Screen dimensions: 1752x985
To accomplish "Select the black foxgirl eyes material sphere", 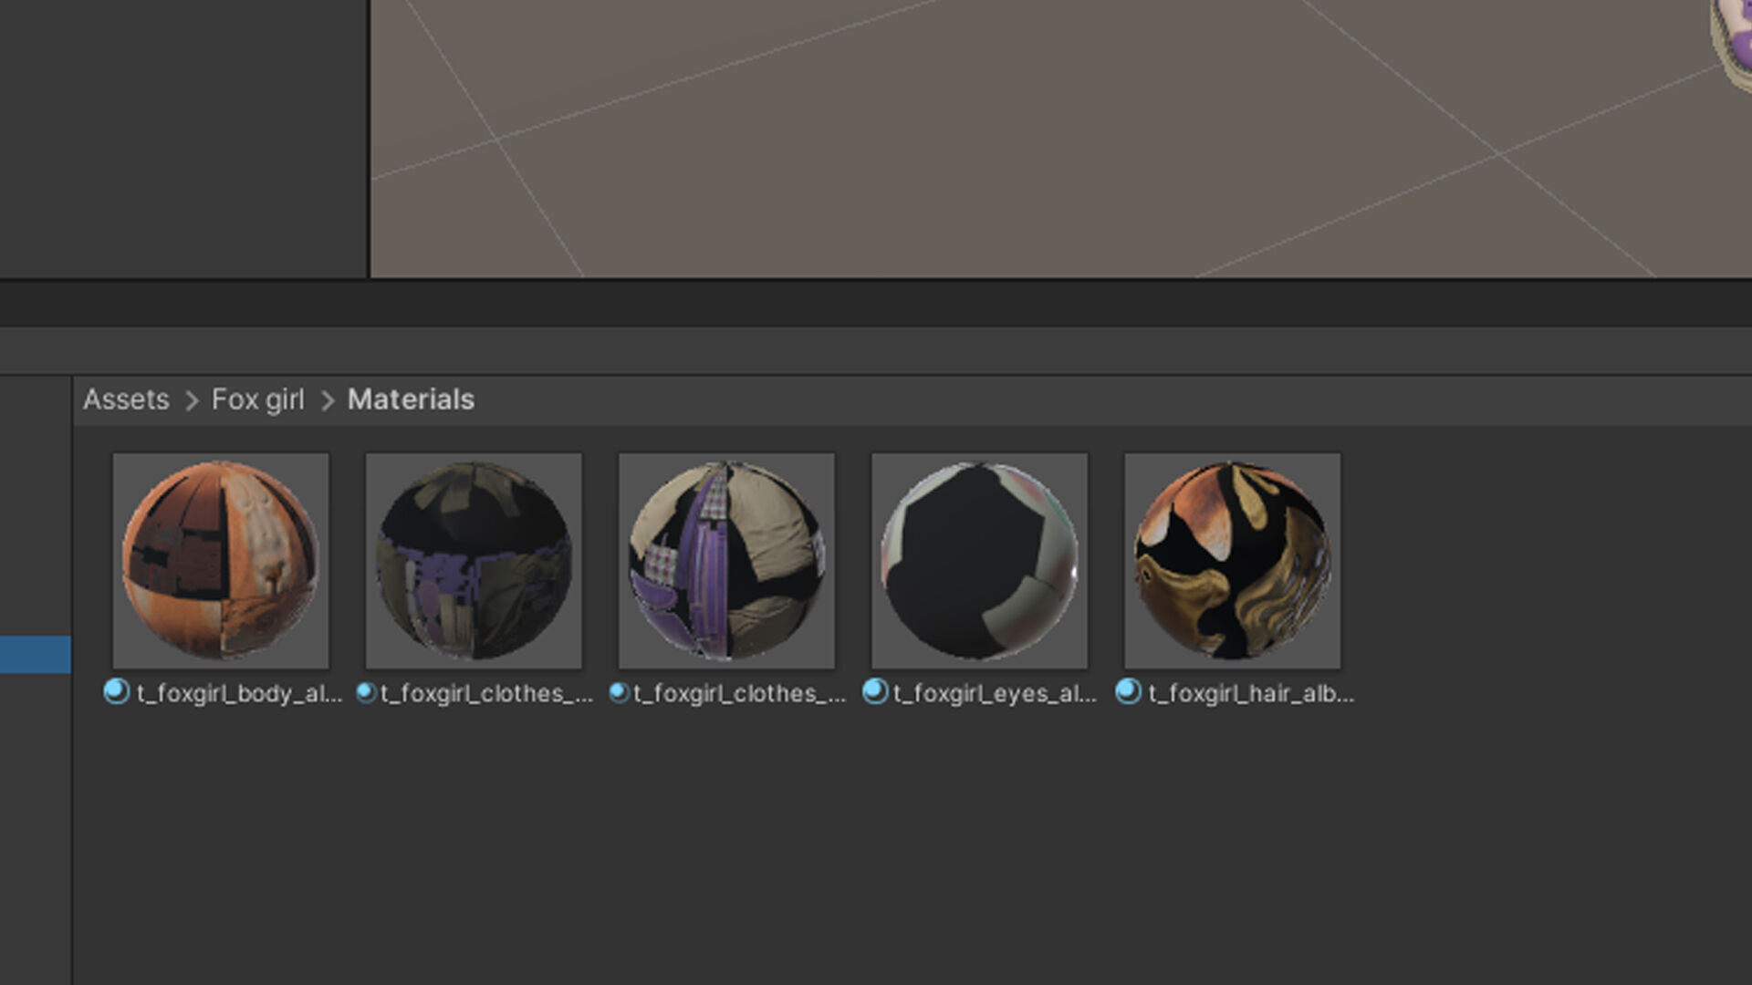I will point(979,560).
